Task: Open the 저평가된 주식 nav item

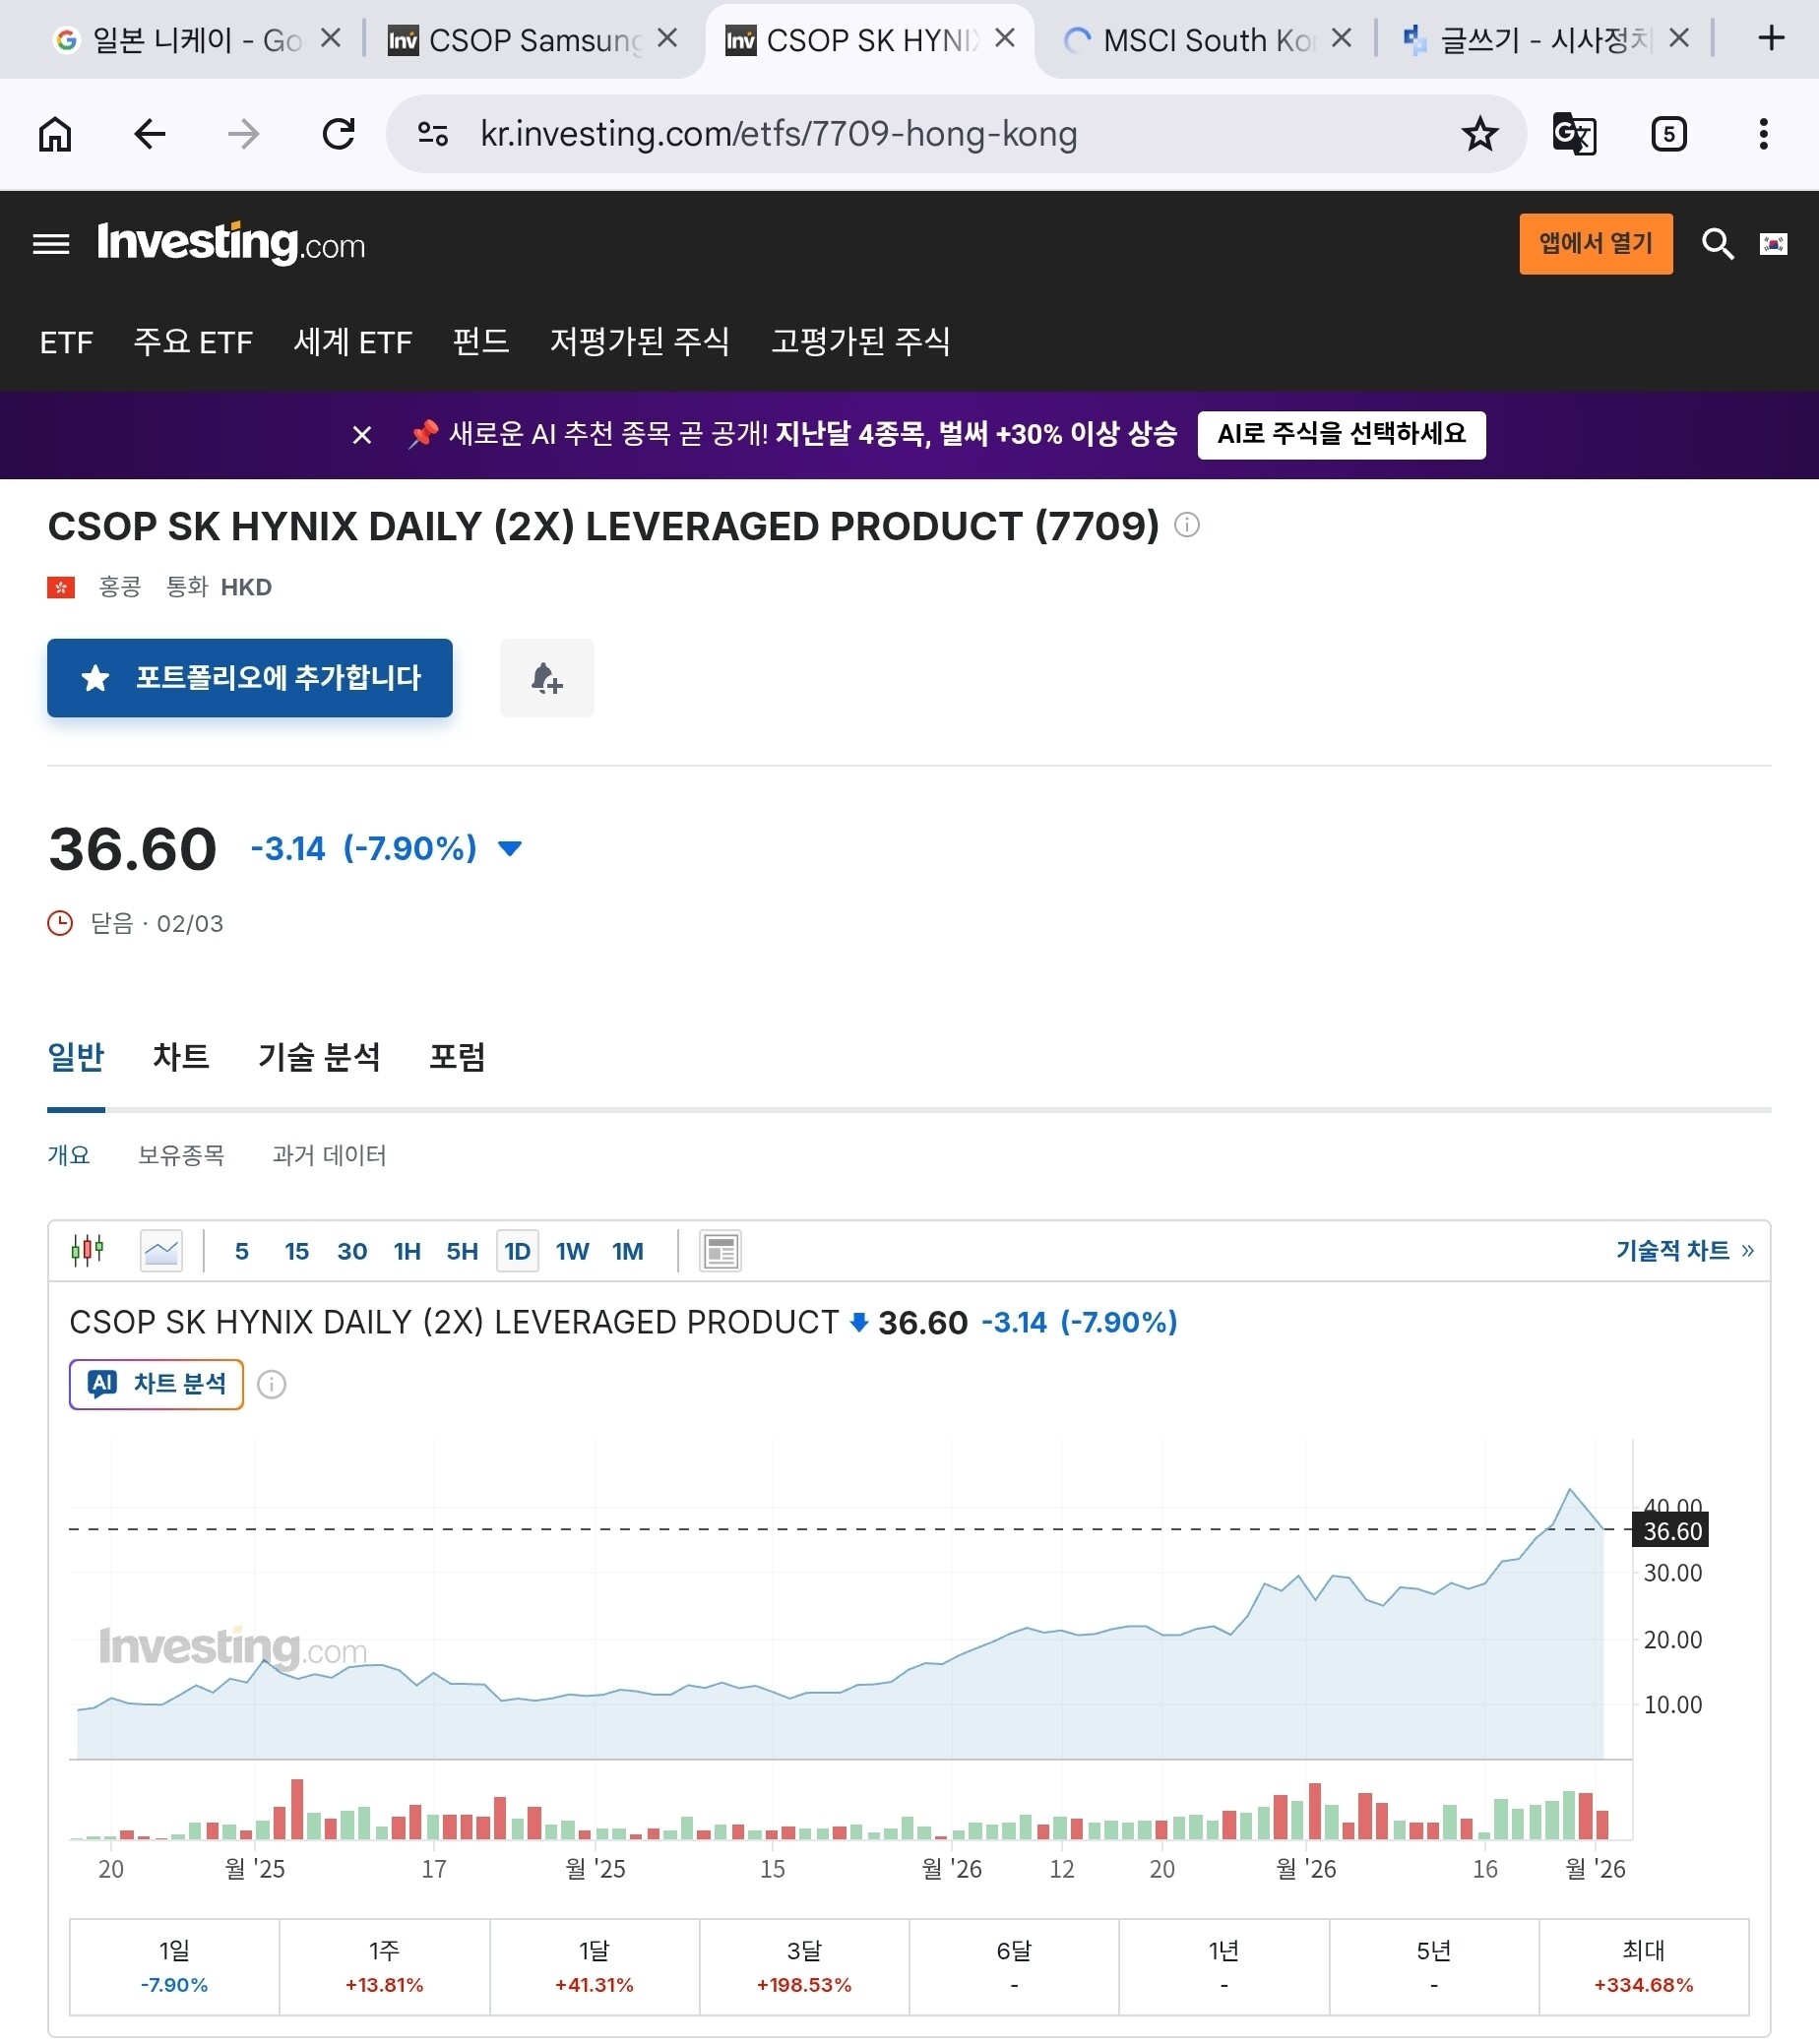Action: click(x=640, y=342)
